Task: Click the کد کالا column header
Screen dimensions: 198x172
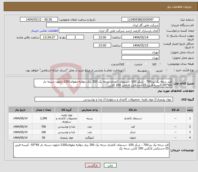Action: click(x=175, y=110)
